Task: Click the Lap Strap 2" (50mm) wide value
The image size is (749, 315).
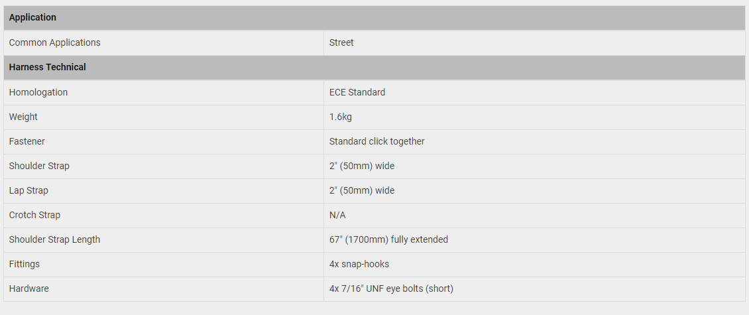Action: coord(362,191)
